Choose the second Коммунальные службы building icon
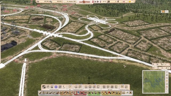Screen dimensions: 171x96 80,87
